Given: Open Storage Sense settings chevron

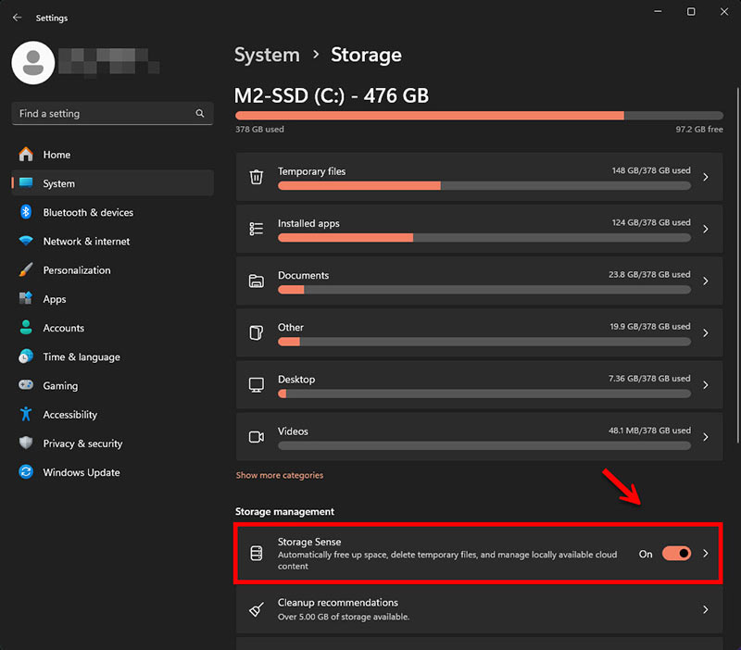Looking at the screenshot, I should (706, 553).
